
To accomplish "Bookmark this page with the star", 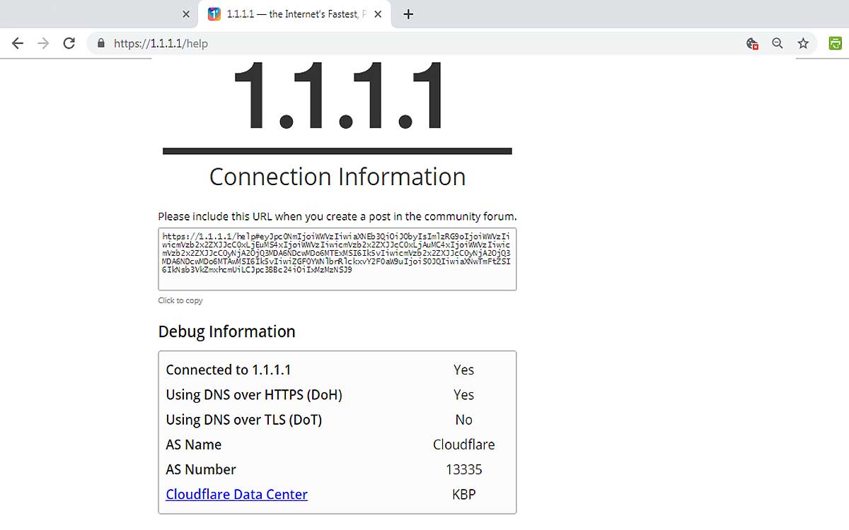I will (803, 43).
